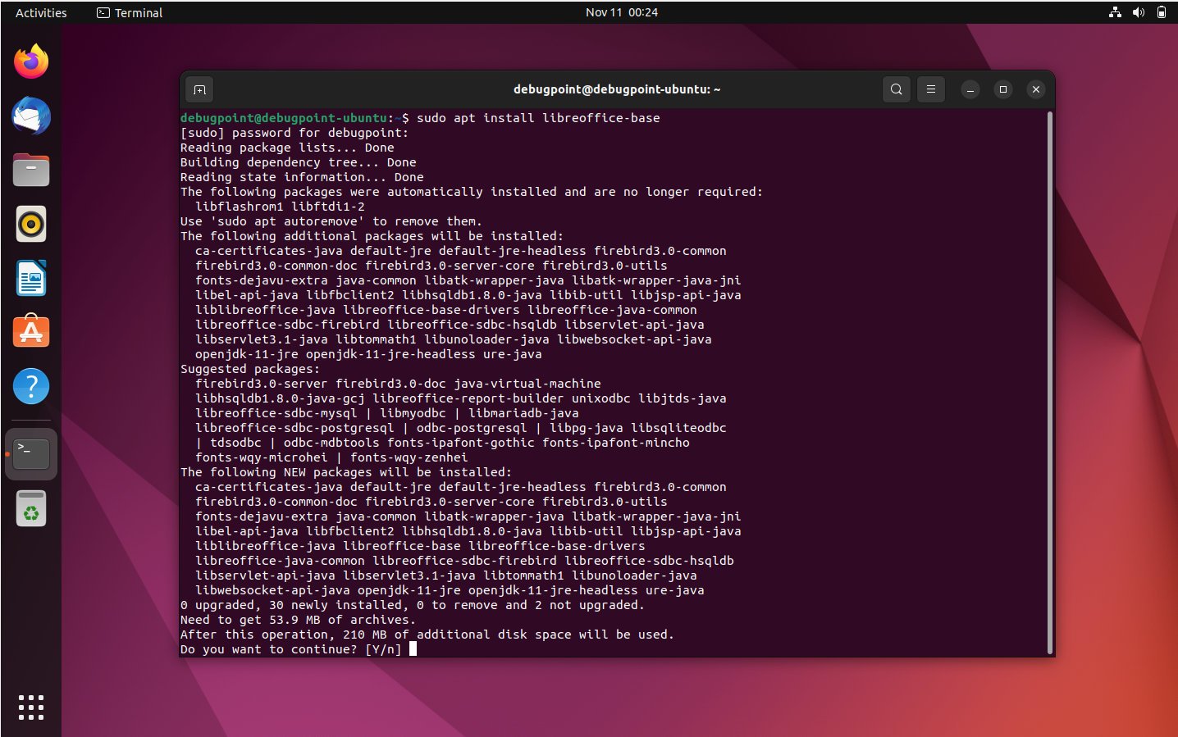Open the Show Applications grid
This screenshot has width=1178, height=737.
[30, 707]
